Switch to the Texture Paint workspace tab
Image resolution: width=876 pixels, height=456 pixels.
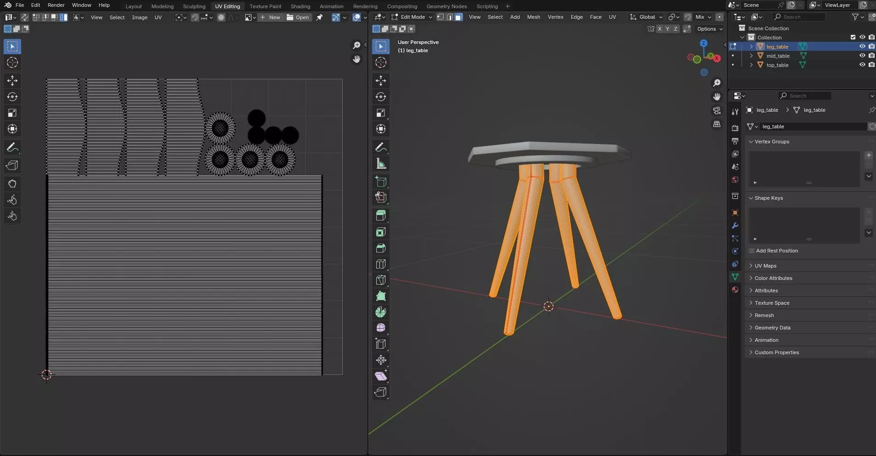point(265,6)
